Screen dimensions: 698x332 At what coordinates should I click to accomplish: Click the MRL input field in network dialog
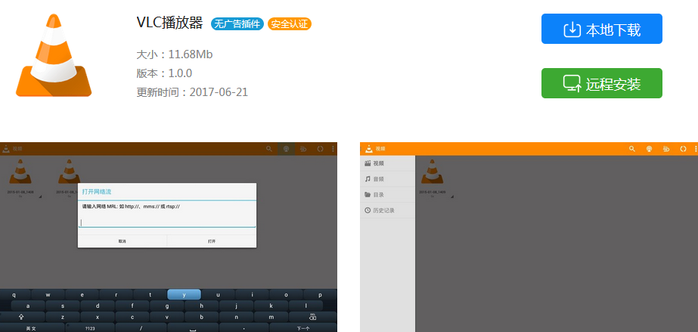tap(167, 222)
